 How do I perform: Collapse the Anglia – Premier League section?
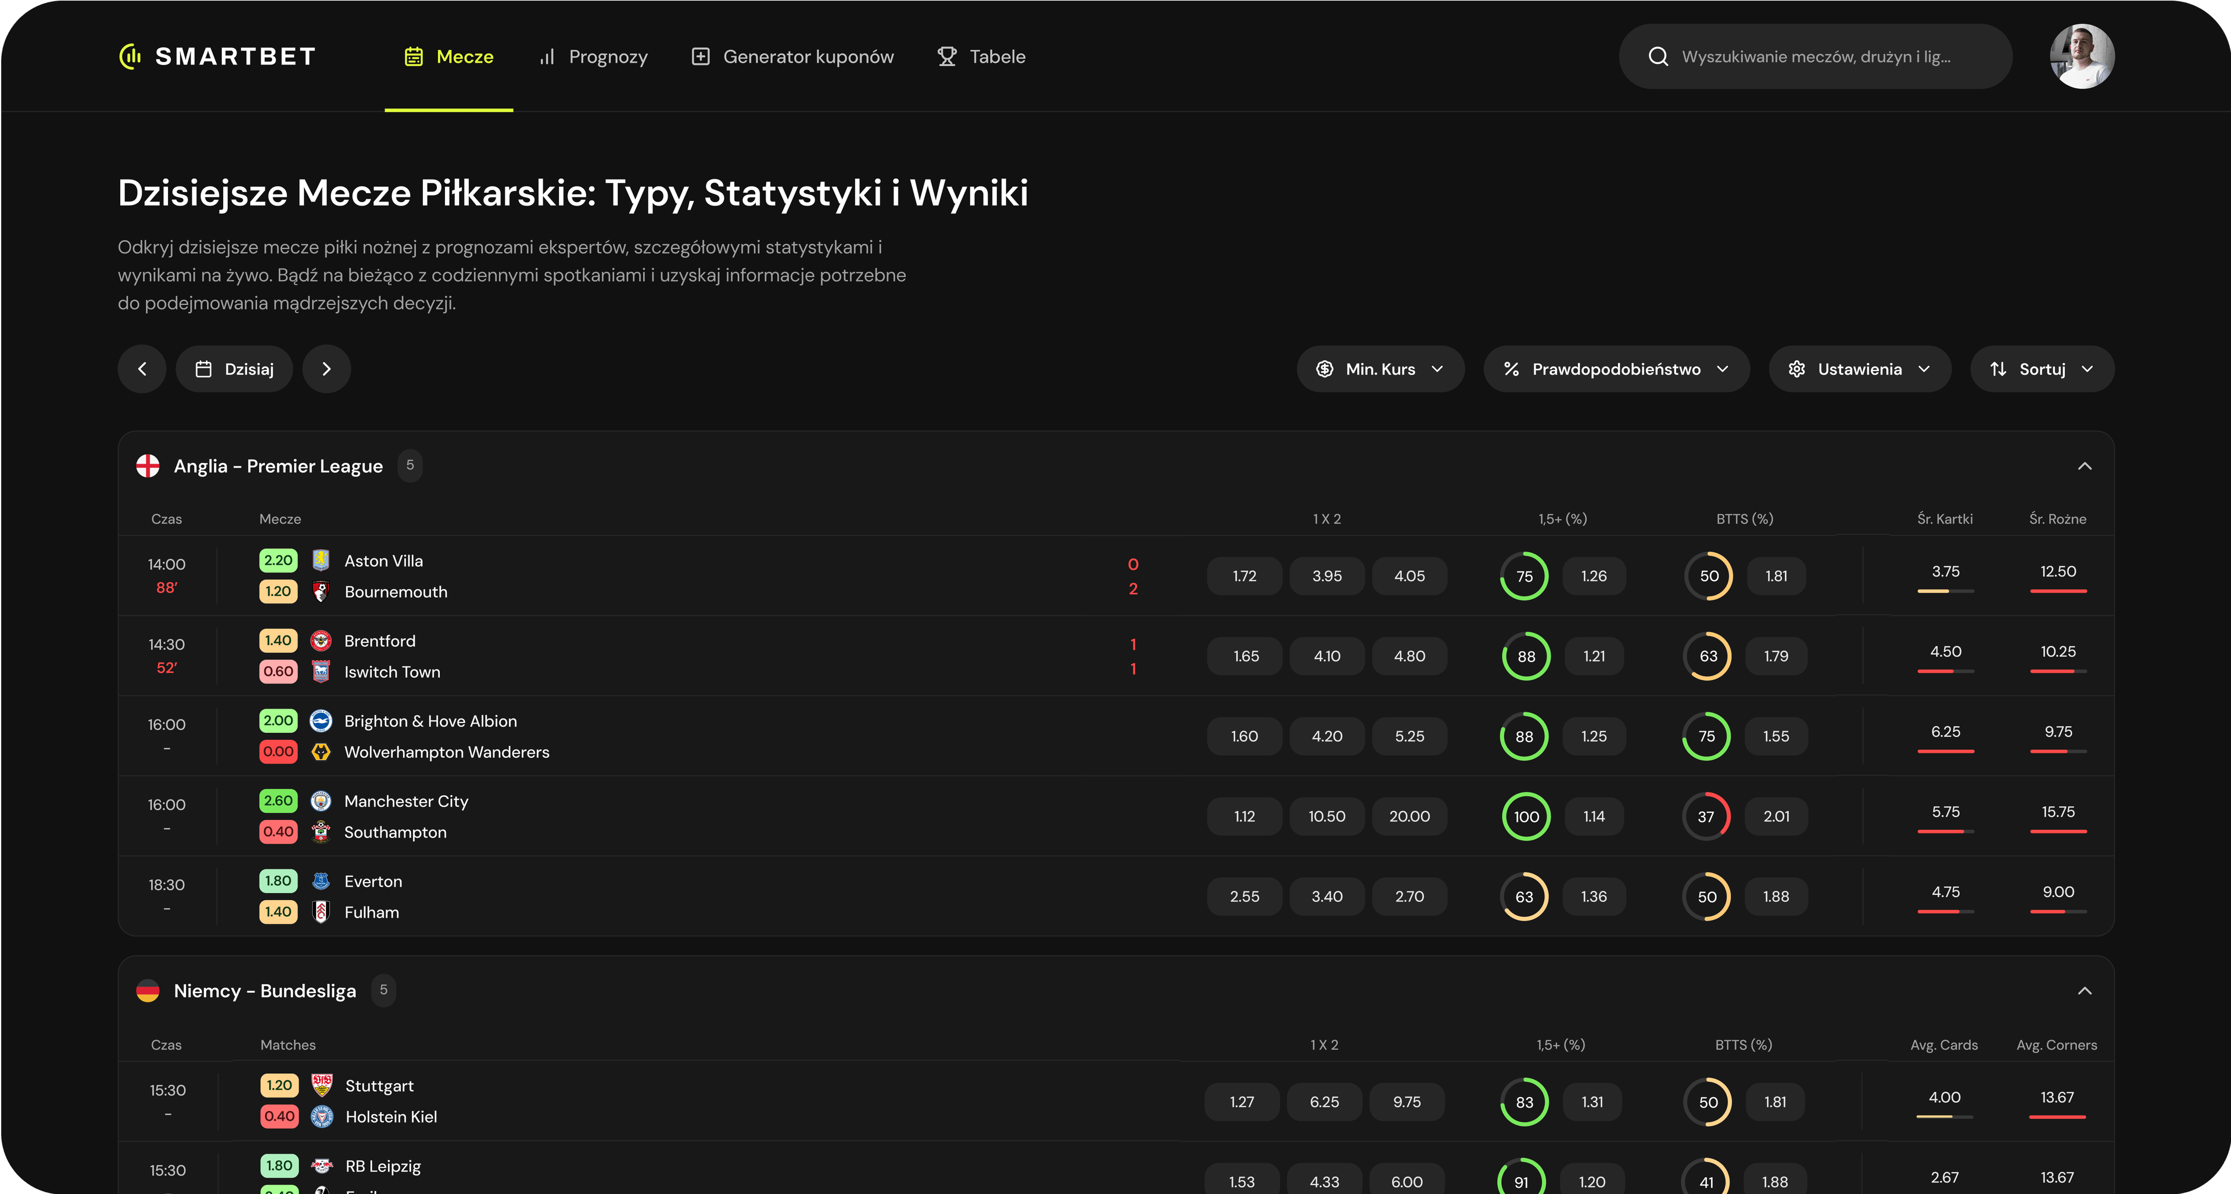point(2084,466)
